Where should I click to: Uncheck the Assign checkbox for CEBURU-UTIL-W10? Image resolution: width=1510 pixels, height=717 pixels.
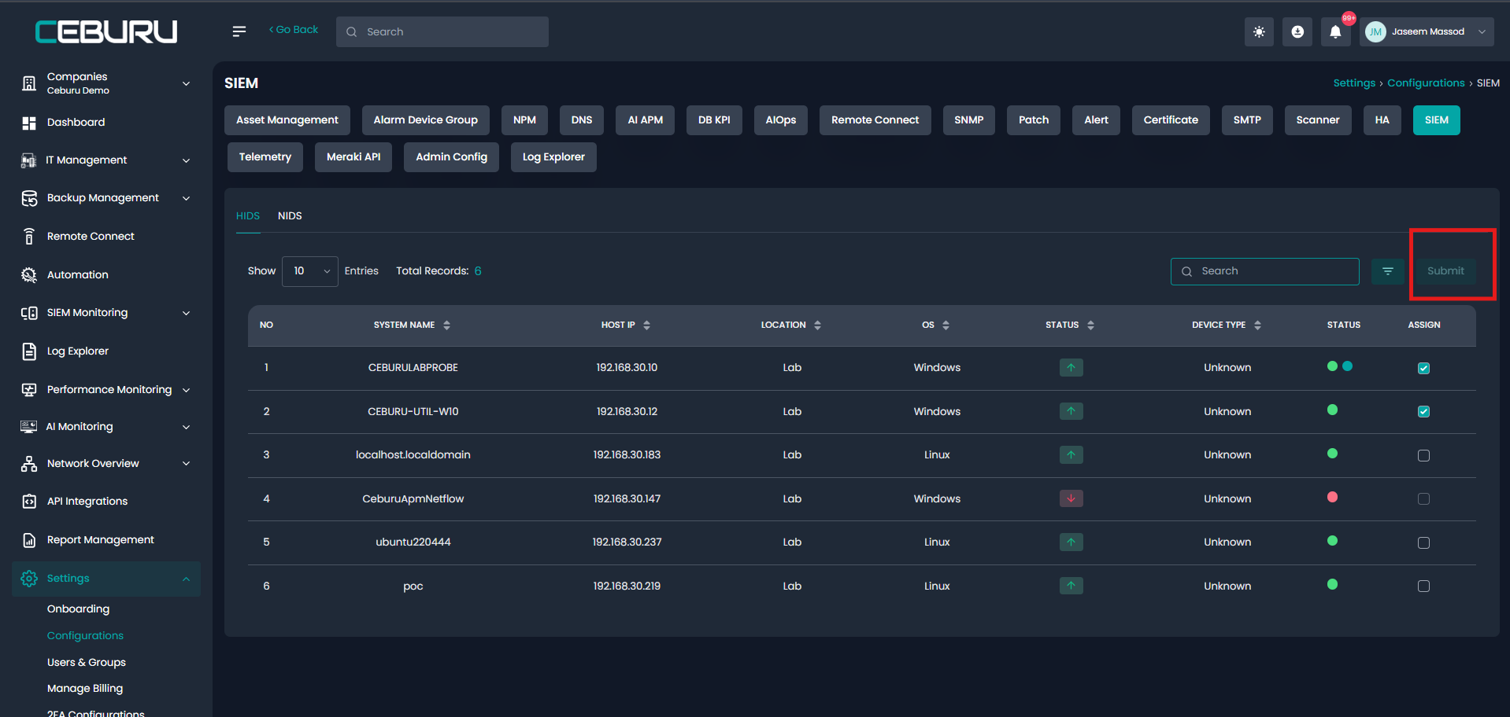[1423, 411]
